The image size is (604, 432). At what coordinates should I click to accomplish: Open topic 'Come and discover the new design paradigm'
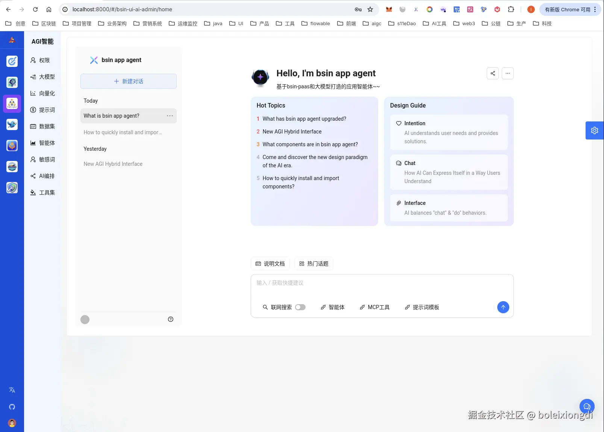(315, 161)
